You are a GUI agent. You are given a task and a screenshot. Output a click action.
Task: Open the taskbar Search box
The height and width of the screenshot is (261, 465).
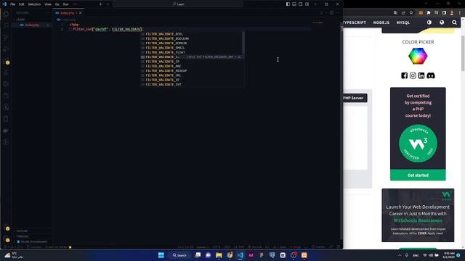click(179, 255)
